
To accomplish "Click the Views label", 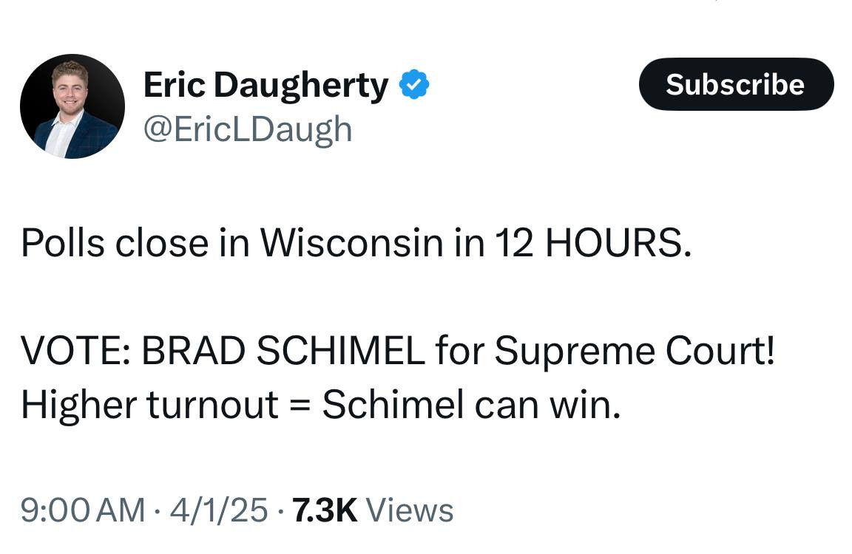I will click(x=410, y=510).
